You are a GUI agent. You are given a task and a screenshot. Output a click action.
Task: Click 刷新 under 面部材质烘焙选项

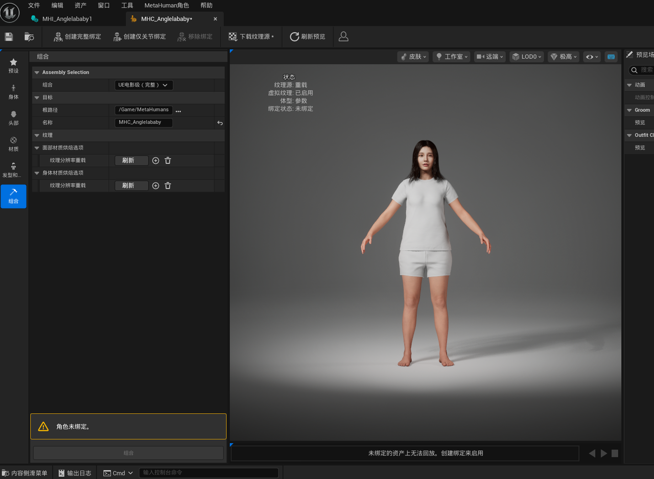tap(131, 160)
